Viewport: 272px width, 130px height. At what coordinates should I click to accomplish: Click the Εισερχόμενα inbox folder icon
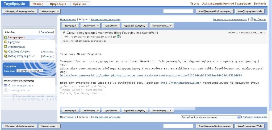[x=6, y=37]
